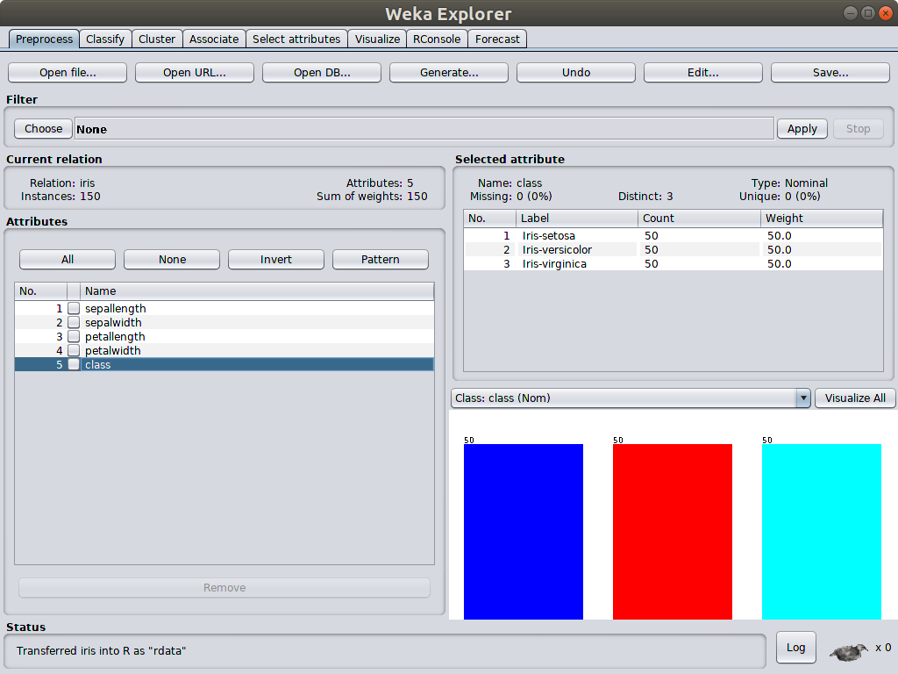Switch to the Associate tab

click(214, 39)
